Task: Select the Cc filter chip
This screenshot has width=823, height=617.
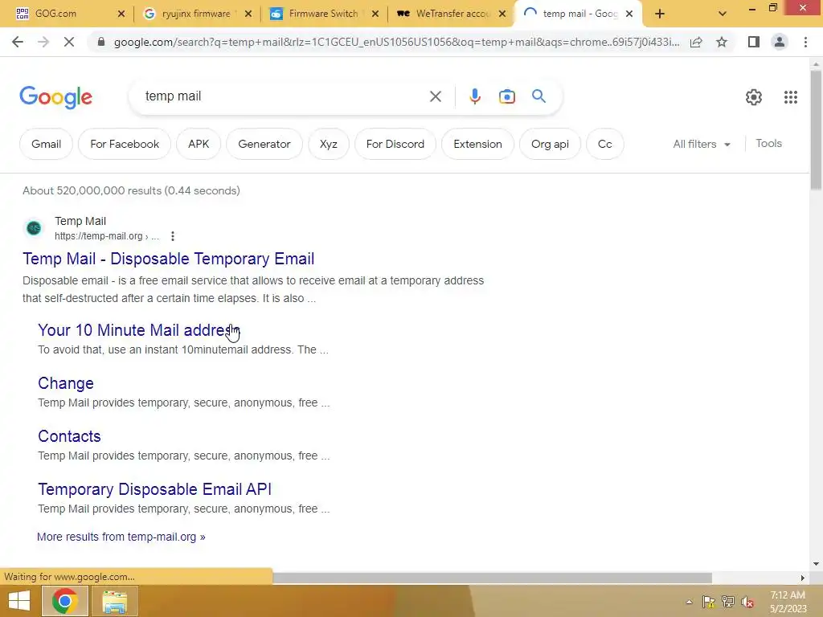Action: click(x=604, y=144)
